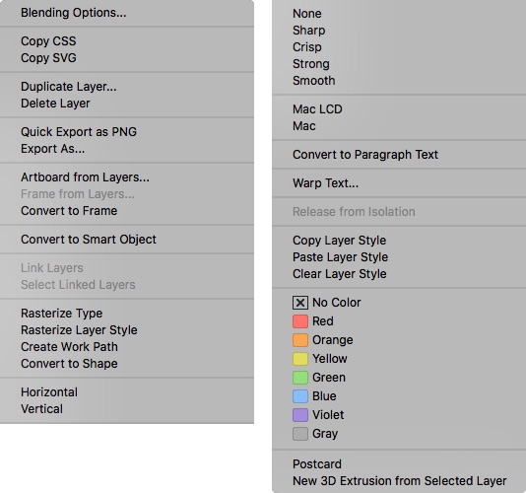Screen dimensions: 526x493
Task: Pick the Yellow color label swatch
Action: pyautogui.click(x=300, y=359)
